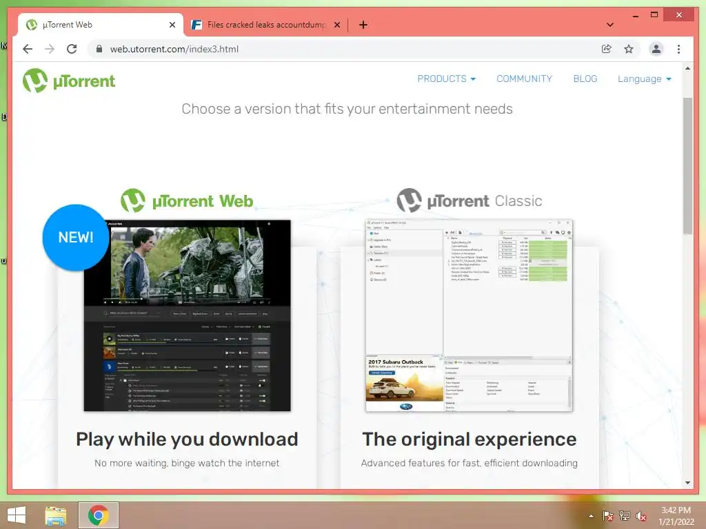Open the BLOG link
The width and height of the screenshot is (706, 529).
(x=585, y=79)
